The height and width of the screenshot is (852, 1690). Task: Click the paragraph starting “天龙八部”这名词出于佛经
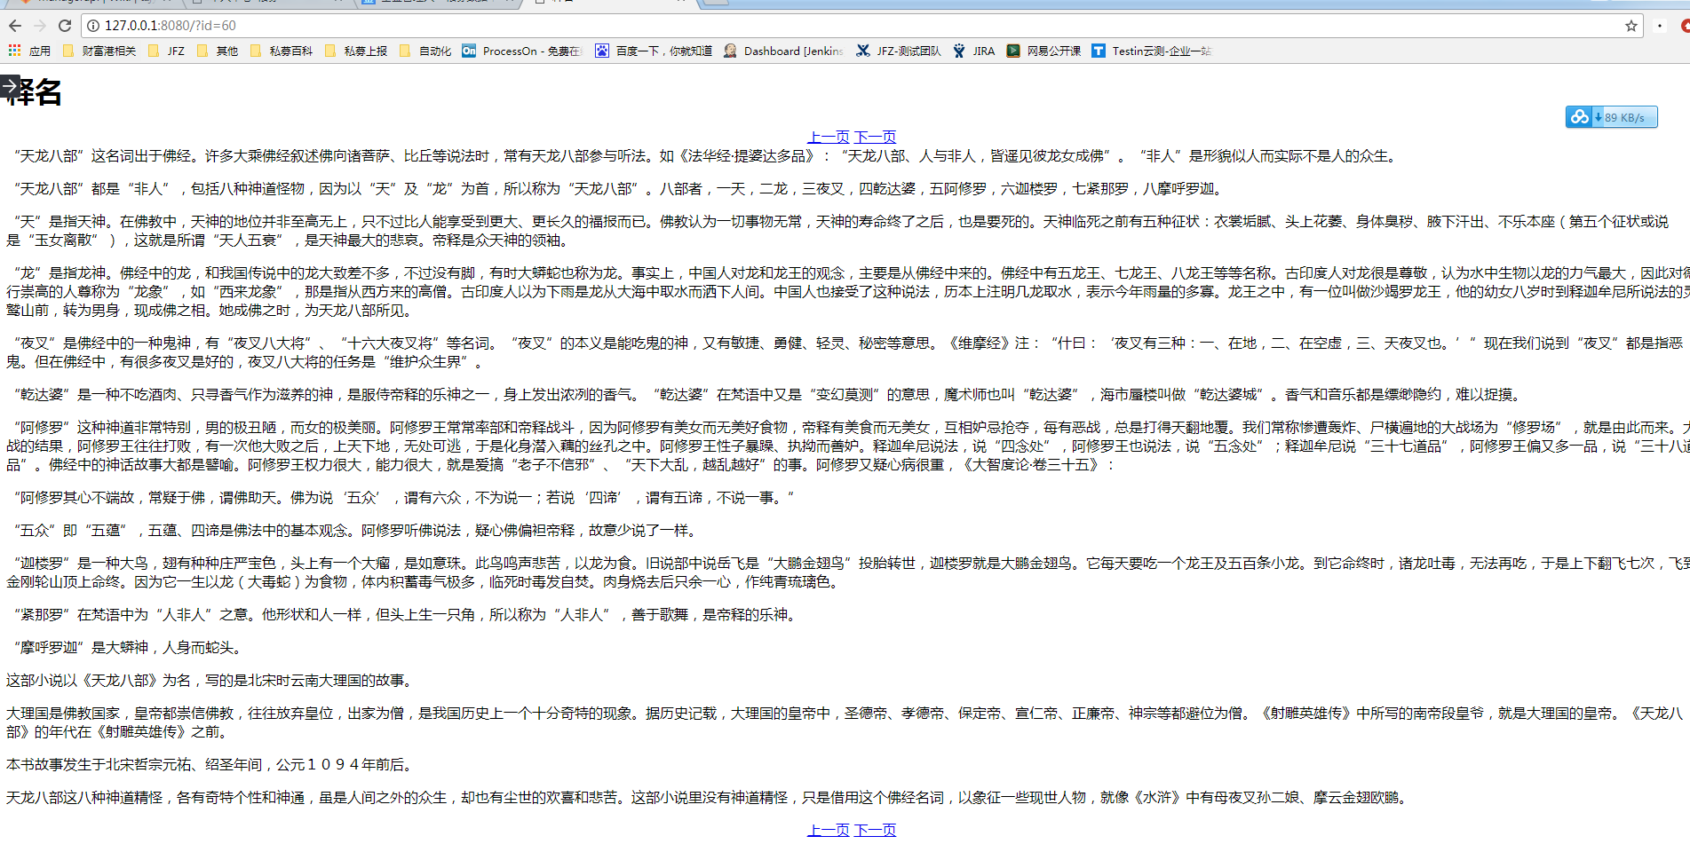click(706, 156)
